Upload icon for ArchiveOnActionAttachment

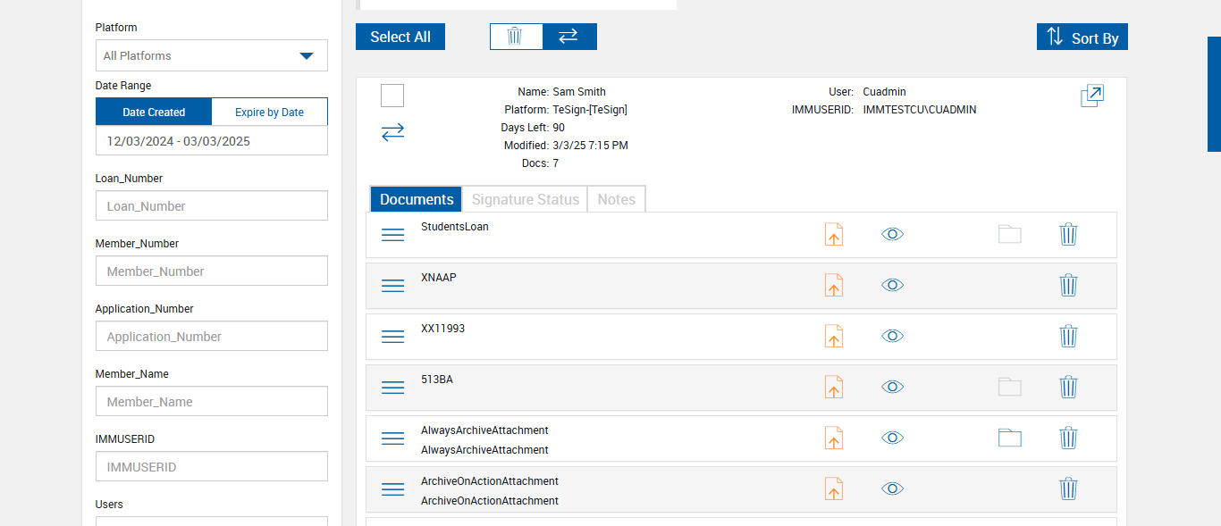[x=833, y=489]
